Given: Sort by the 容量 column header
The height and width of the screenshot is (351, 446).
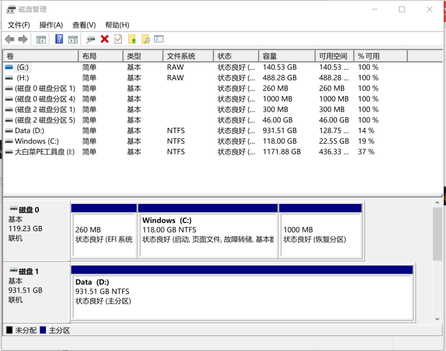Looking at the screenshot, I should coord(287,56).
